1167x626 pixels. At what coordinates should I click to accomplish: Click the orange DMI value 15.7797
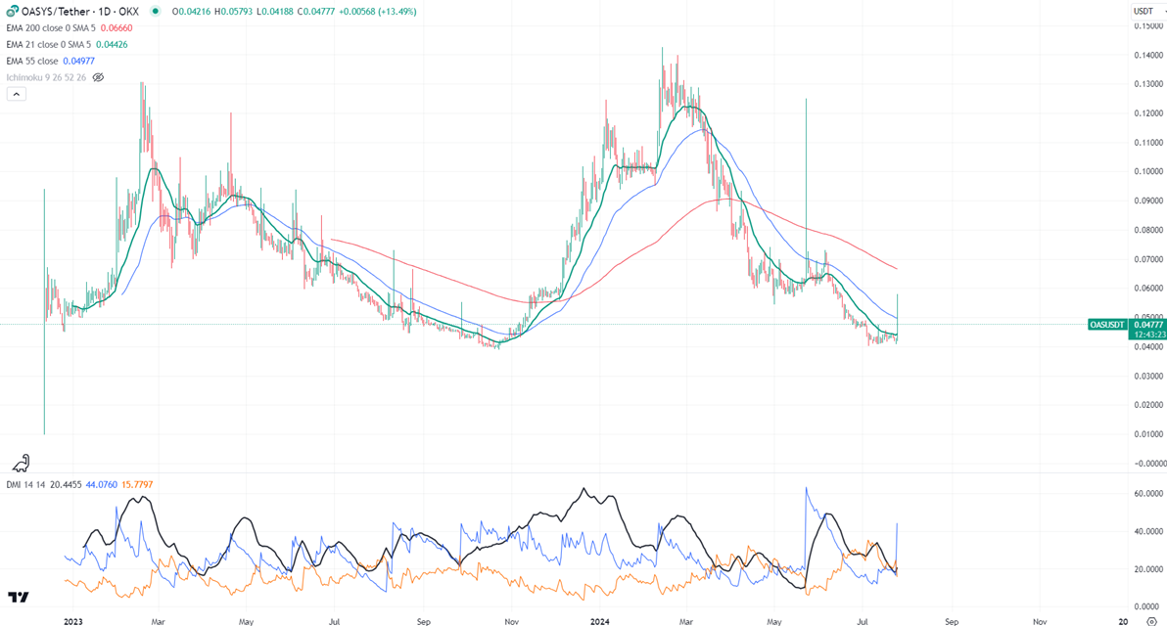137,485
